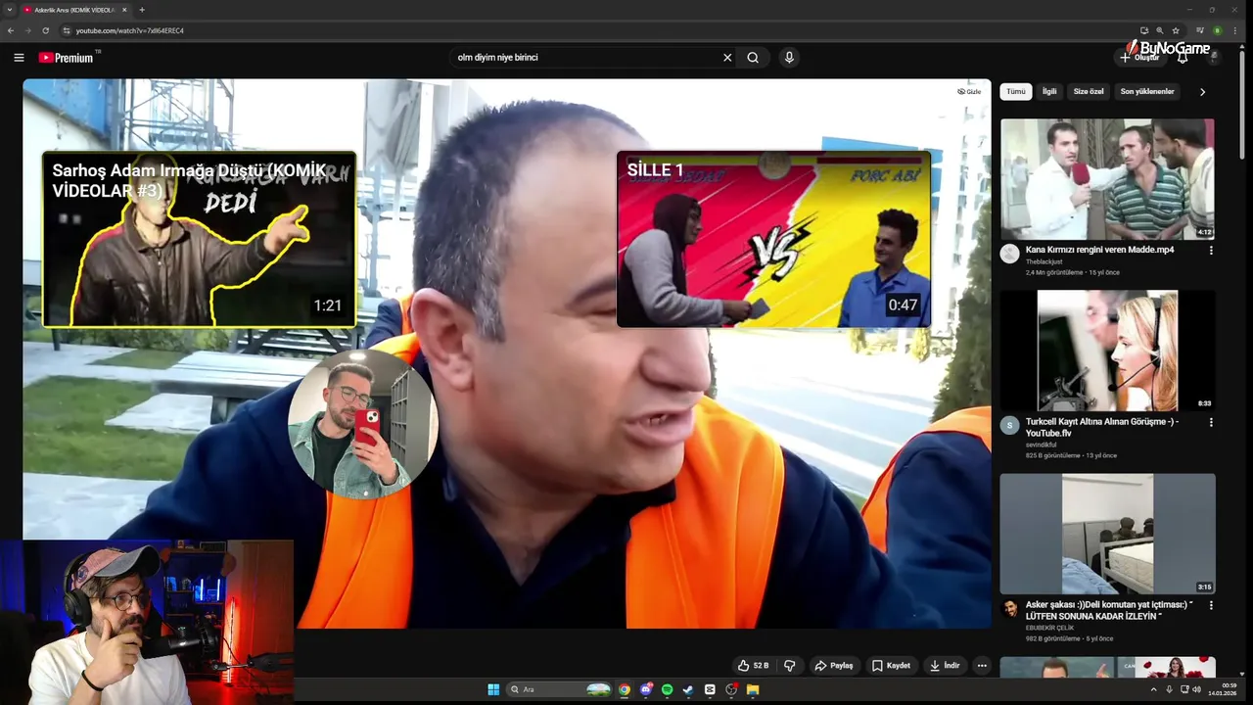Open Spotify from the taskbar

tap(668, 689)
